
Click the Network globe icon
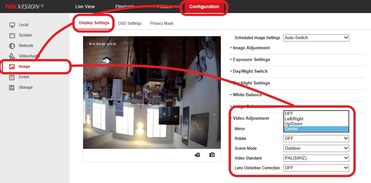(12, 46)
